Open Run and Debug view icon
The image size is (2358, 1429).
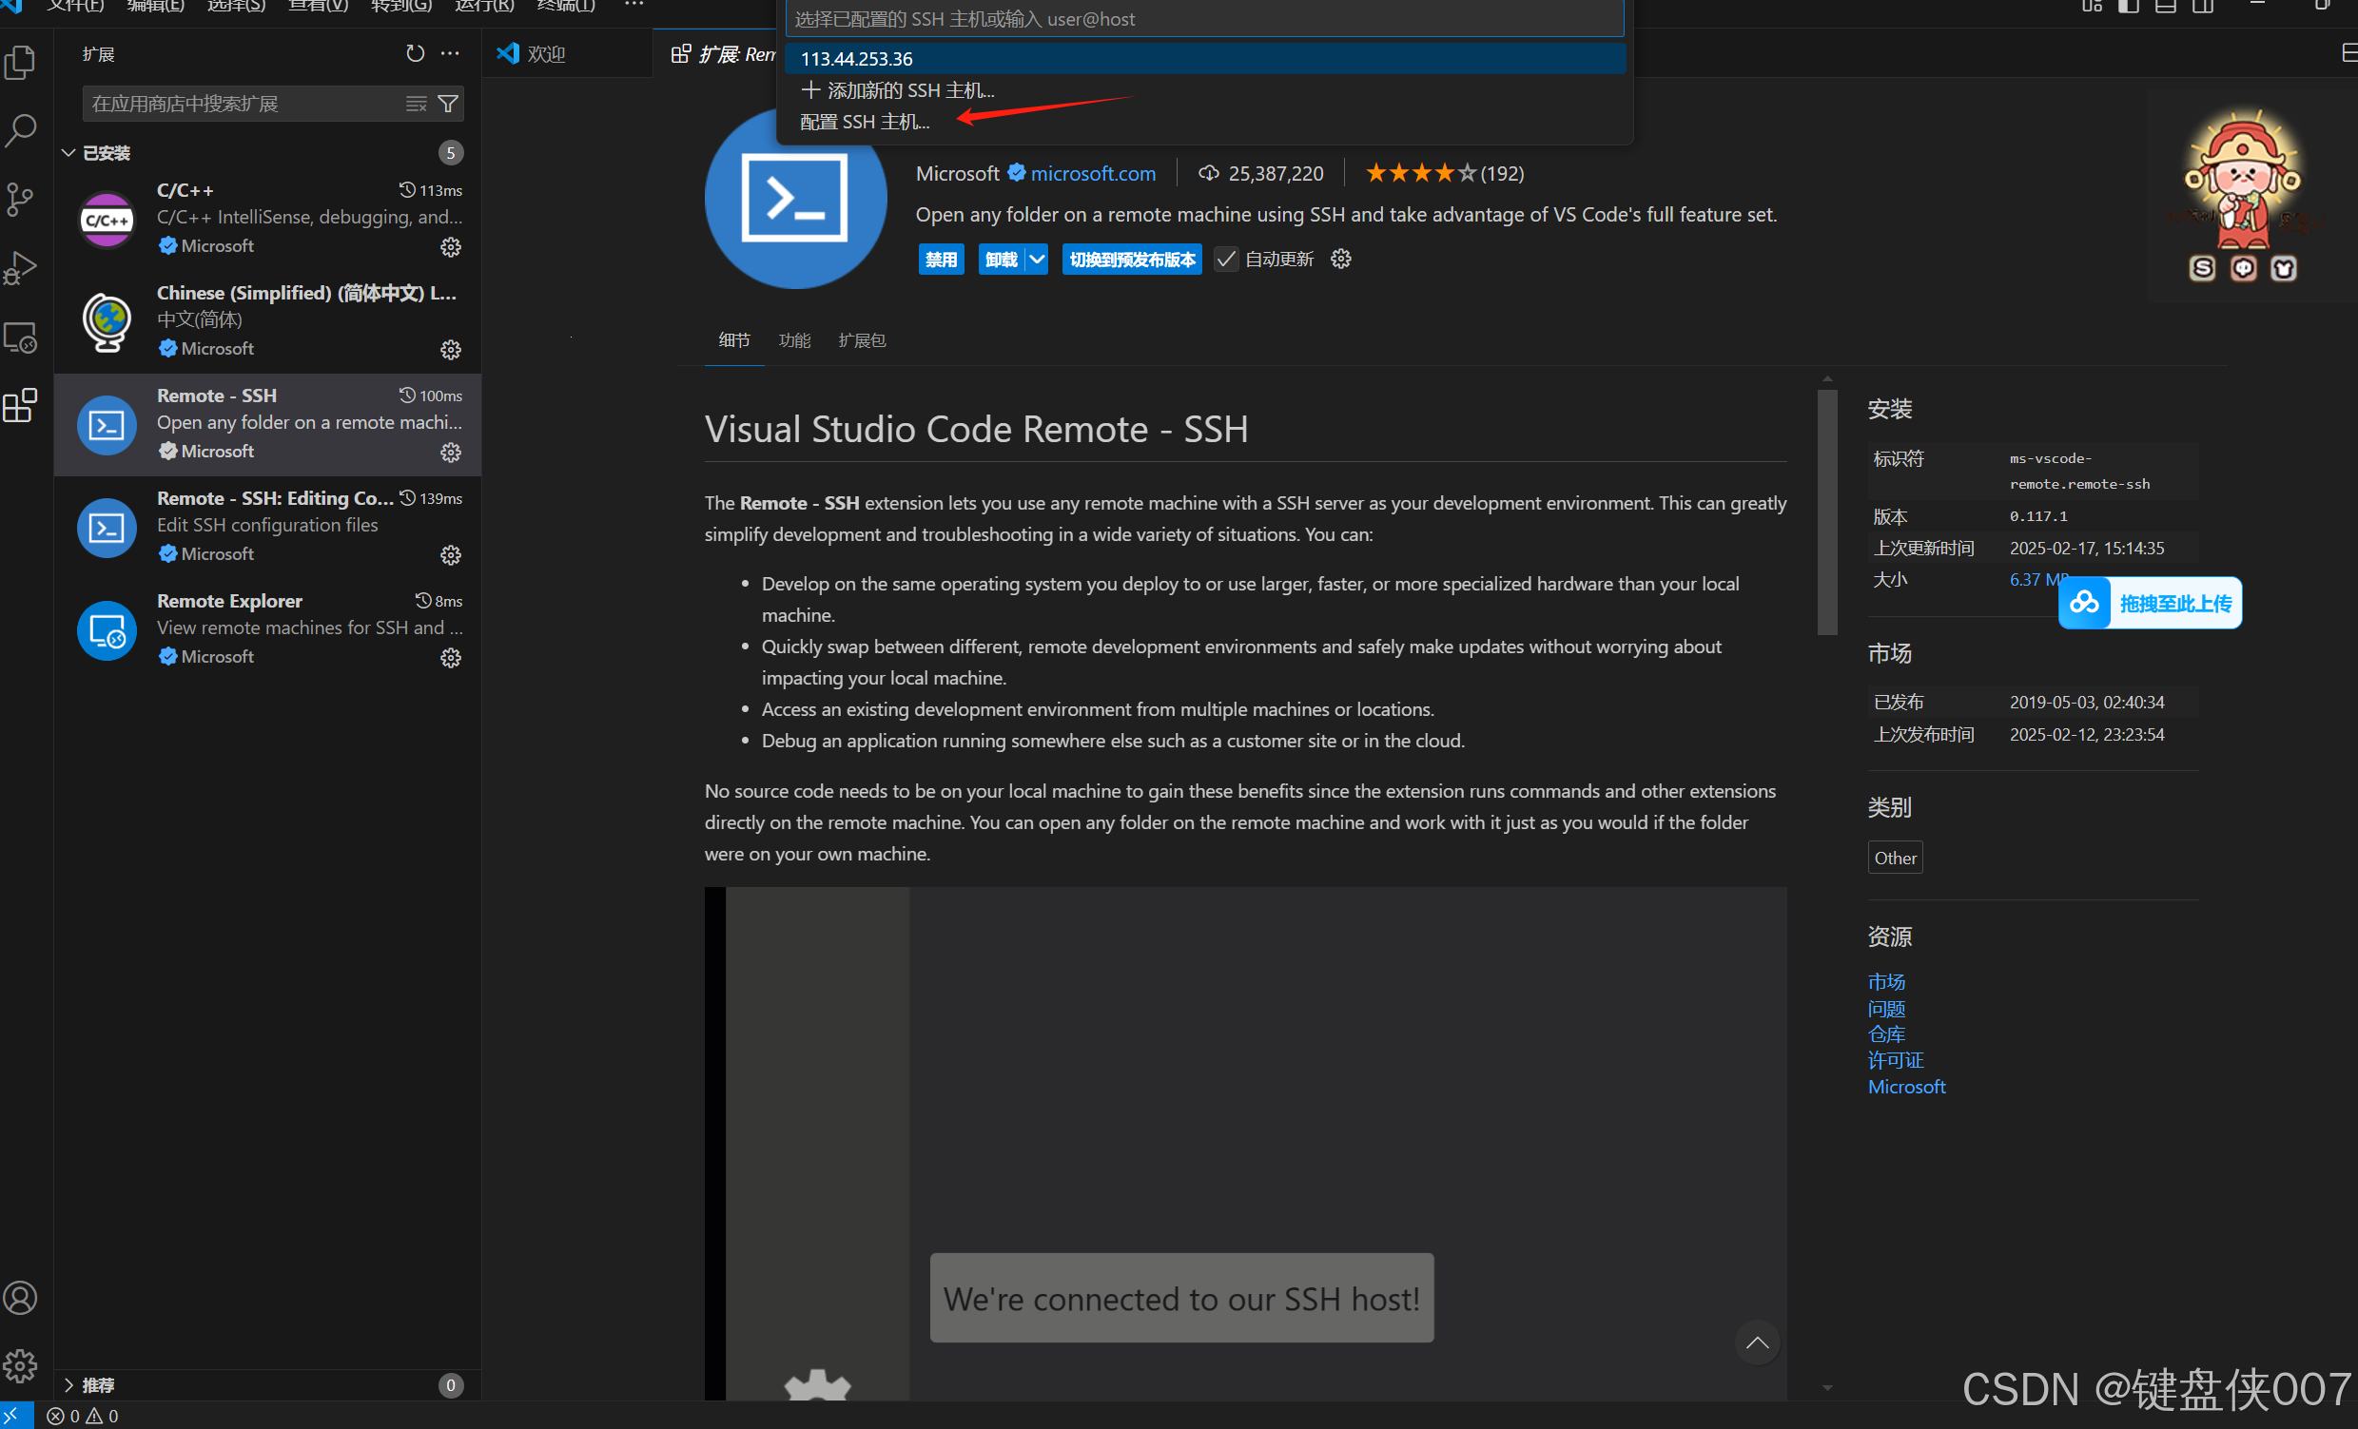[x=20, y=268]
